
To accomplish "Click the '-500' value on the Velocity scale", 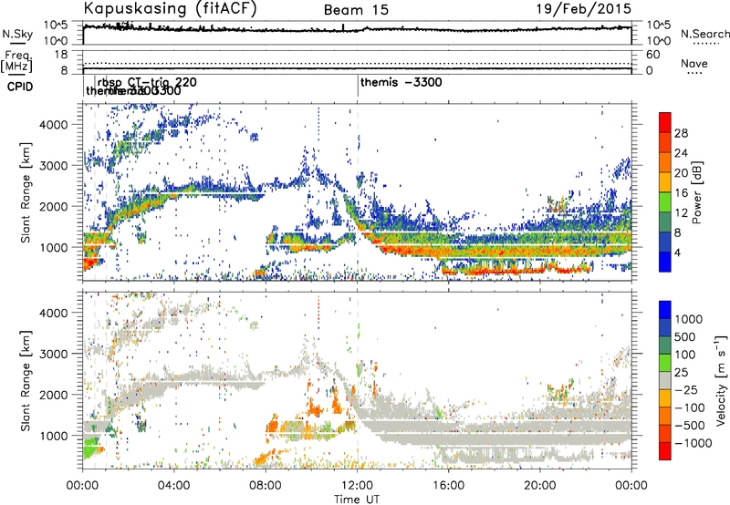I will point(690,426).
